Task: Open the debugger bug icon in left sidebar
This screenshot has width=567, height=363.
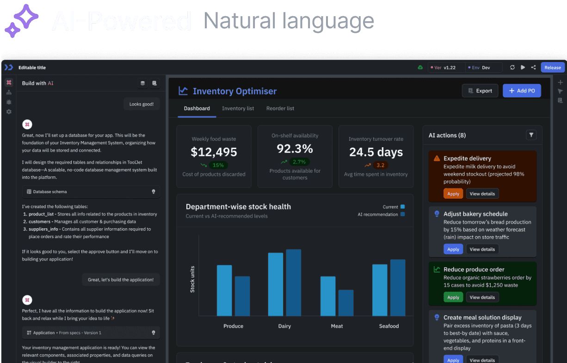Action: tap(9, 102)
